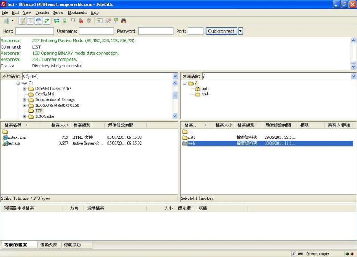This screenshot has width=357, height=257.
Task: Toggle the transfer queue display
Action: coord(46,21)
